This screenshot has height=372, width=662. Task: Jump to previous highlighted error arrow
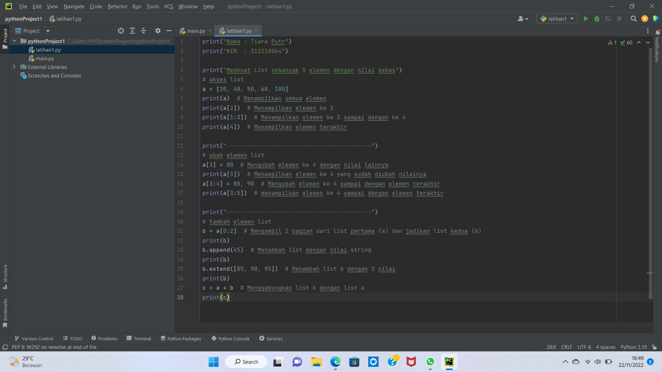(639, 42)
